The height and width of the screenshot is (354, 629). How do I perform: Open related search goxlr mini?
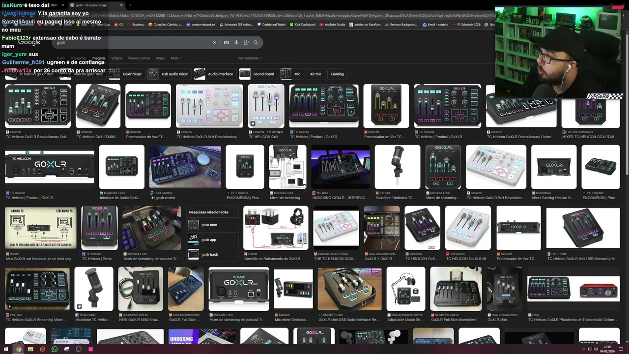(x=212, y=225)
